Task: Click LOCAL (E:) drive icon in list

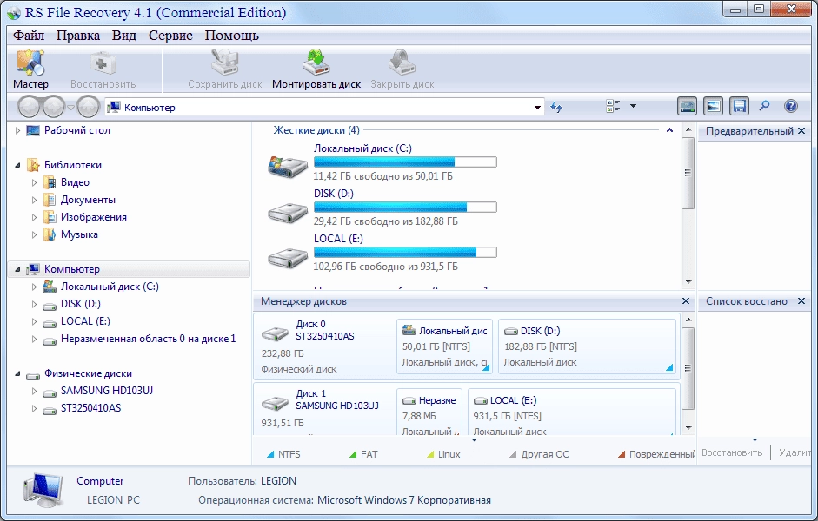Action: 288,258
